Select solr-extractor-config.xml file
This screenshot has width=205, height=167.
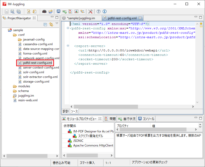[40, 77]
